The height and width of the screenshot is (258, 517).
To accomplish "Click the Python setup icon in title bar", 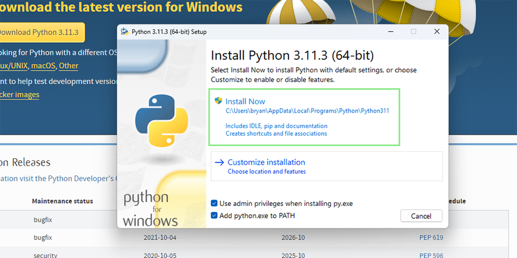I will click(x=125, y=32).
